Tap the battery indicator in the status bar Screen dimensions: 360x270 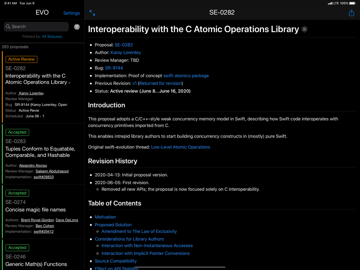[x=352, y=3]
